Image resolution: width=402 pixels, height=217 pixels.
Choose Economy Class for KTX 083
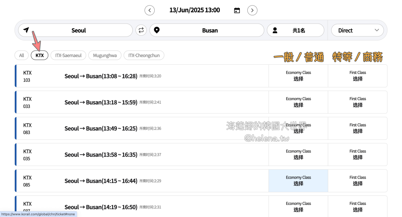pos(298,128)
